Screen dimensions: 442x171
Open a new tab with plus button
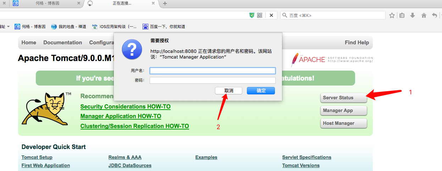click(x=165, y=4)
